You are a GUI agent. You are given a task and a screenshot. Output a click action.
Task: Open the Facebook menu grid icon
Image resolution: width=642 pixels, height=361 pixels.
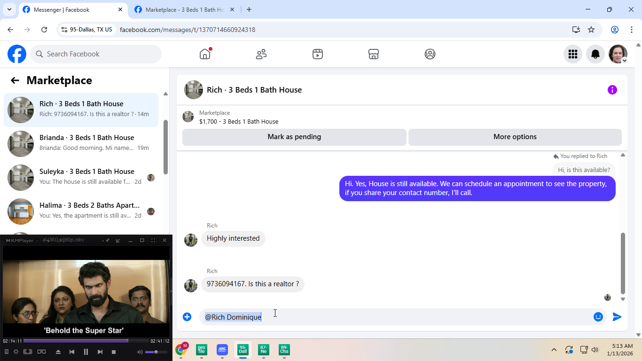pyautogui.click(x=572, y=54)
